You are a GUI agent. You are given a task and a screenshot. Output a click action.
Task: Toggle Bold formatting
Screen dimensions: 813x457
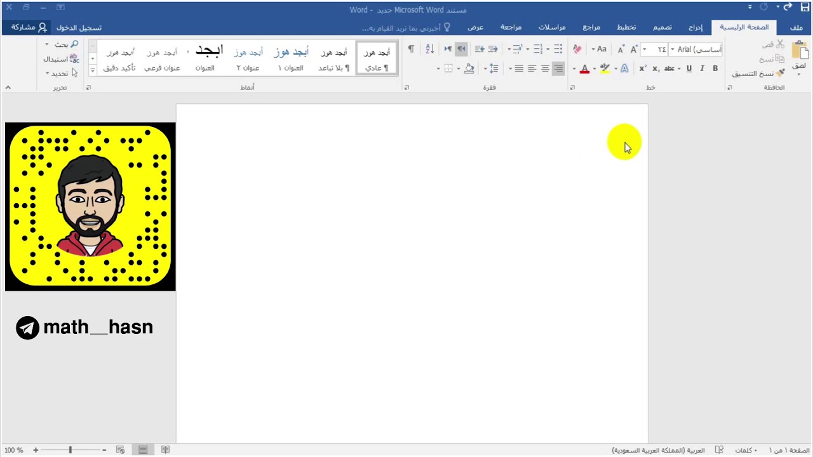click(x=715, y=69)
